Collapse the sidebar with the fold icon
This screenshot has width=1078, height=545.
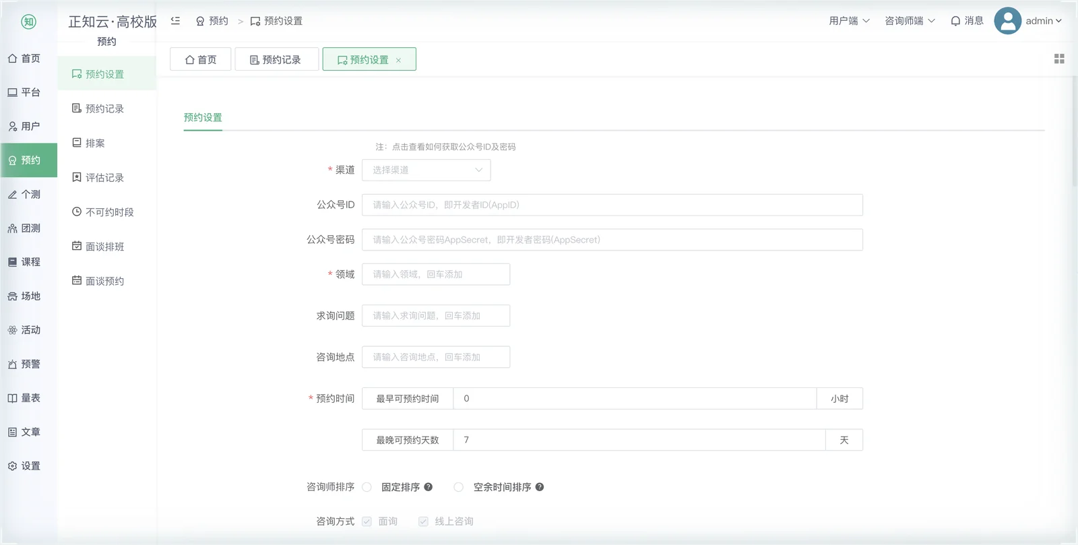pyautogui.click(x=175, y=21)
